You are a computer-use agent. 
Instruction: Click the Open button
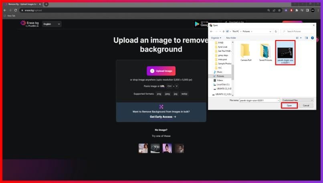pyautogui.click(x=289, y=106)
